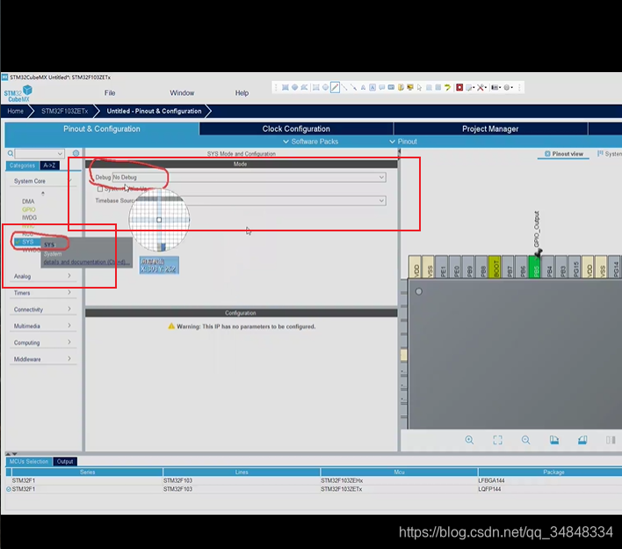
Task: Select IWDG in System Core list
Action: (x=29, y=217)
